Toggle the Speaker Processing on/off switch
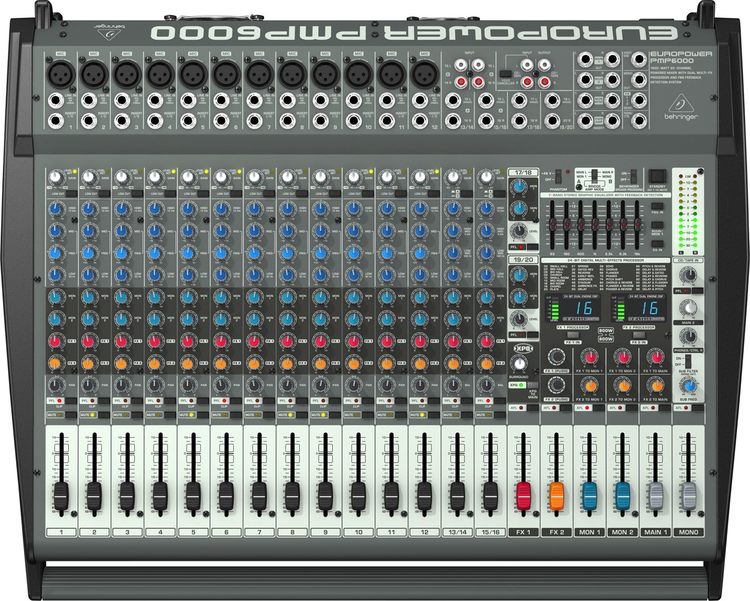 [633, 176]
